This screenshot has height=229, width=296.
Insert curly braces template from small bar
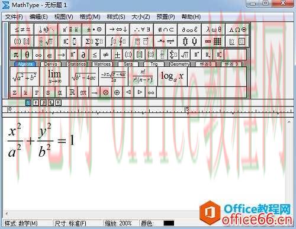[151, 54]
